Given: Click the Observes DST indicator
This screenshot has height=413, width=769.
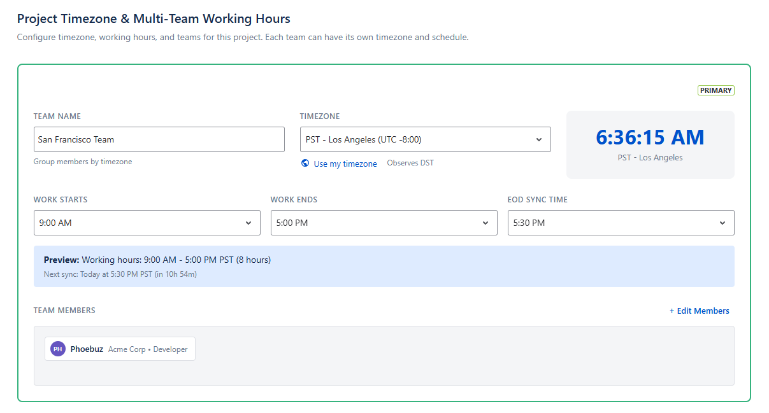Looking at the screenshot, I should coord(410,162).
